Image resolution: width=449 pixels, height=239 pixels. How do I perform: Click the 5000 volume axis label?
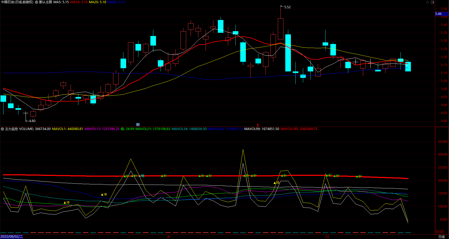tap(444, 220)
